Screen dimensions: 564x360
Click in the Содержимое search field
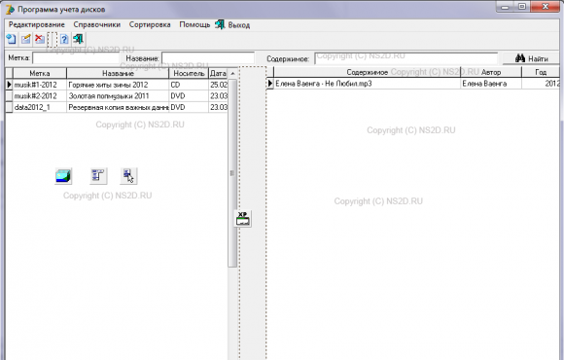tap(406, 58)
